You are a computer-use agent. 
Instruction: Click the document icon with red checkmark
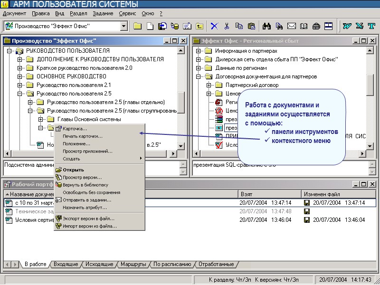(x=219, y=145)
